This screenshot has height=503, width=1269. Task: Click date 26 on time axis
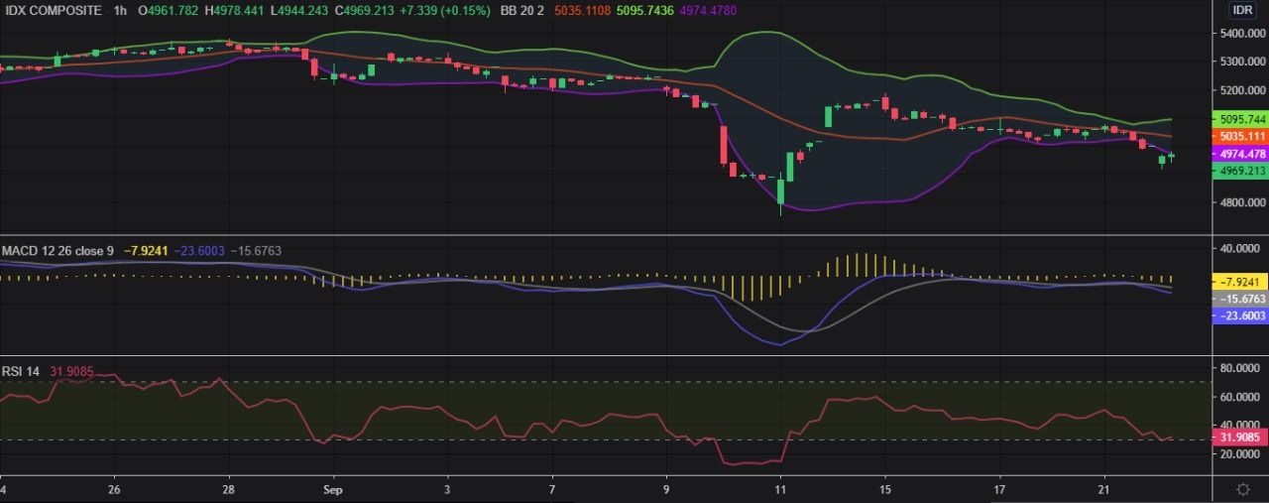[x=114, y=489]
